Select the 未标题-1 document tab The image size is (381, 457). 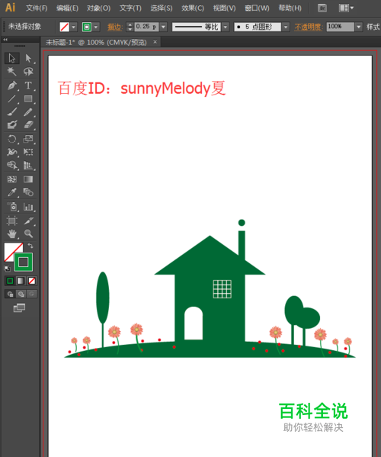96,43
